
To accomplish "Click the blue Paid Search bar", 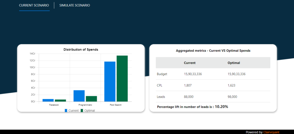I will pos(110,81).
